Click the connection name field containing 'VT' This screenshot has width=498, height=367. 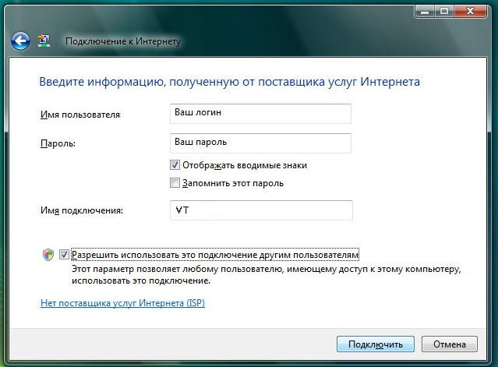[260, 210]
